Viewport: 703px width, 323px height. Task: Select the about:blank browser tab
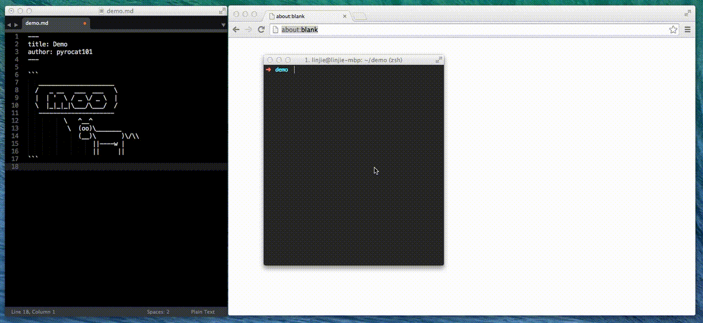306,16
